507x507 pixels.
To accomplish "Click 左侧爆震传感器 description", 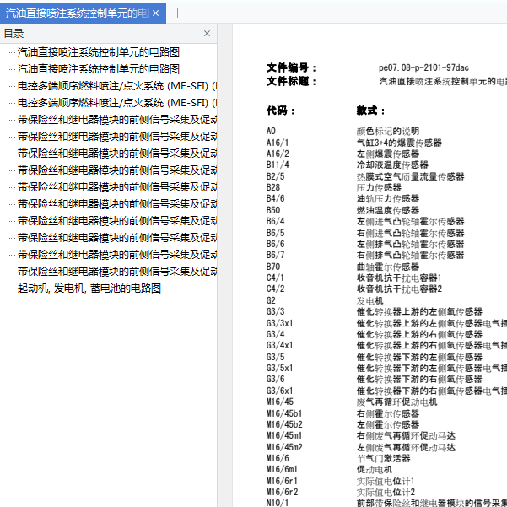I will tap(388, 154).
